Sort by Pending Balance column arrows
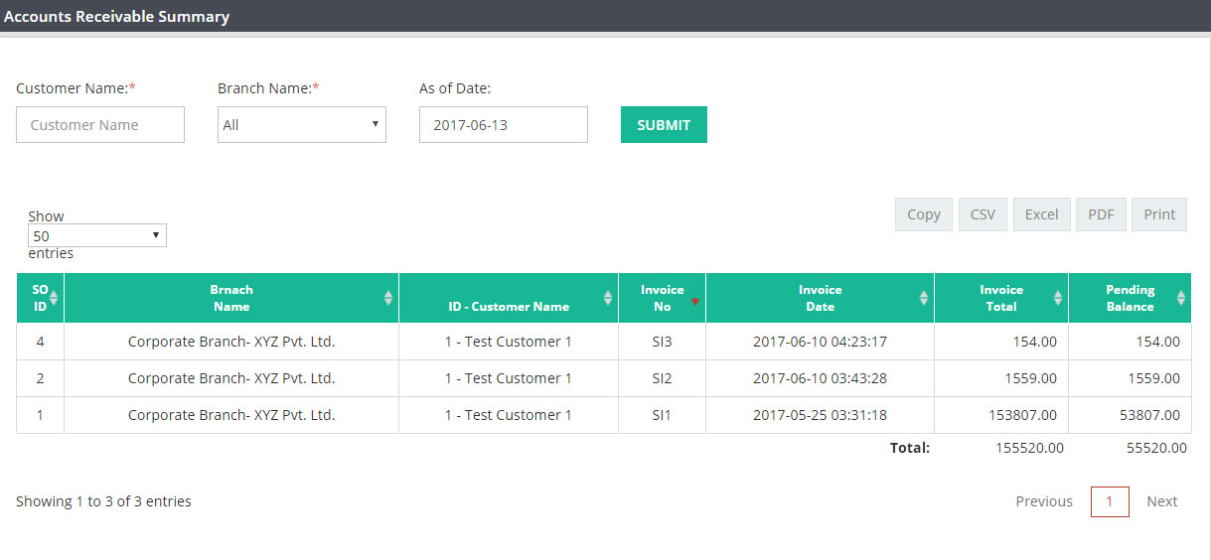The width and height of the screenshot is (1211, 560). 1181,298
